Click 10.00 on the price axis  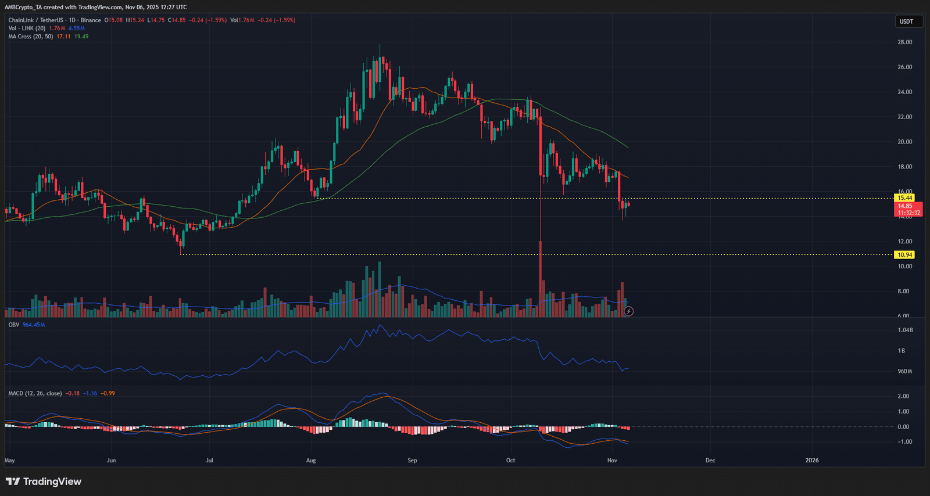tap(905, 267)
